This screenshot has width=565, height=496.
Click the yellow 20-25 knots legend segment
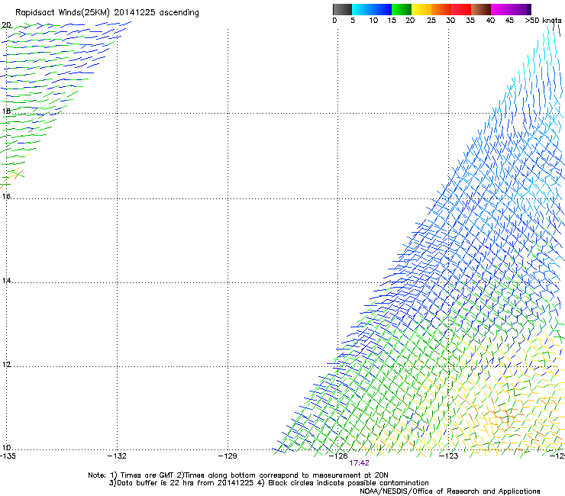click(x=421, y=9)
